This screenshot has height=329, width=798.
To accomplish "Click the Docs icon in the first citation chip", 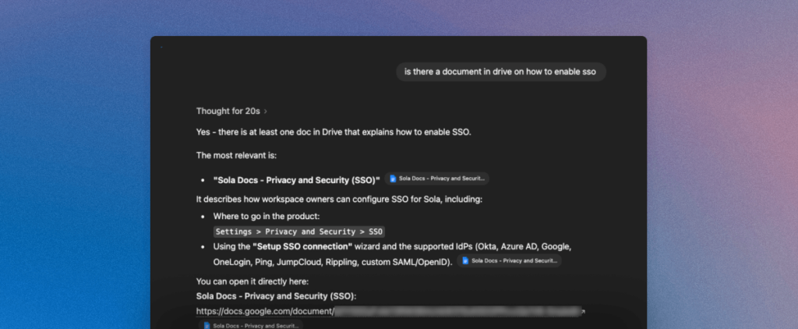I will [393, 179].
